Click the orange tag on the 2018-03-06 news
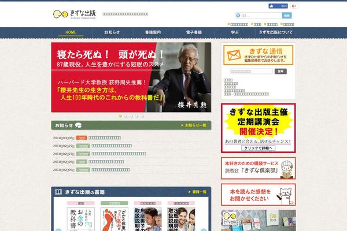Viewport: 347px width, 231px height. (82, 137)
